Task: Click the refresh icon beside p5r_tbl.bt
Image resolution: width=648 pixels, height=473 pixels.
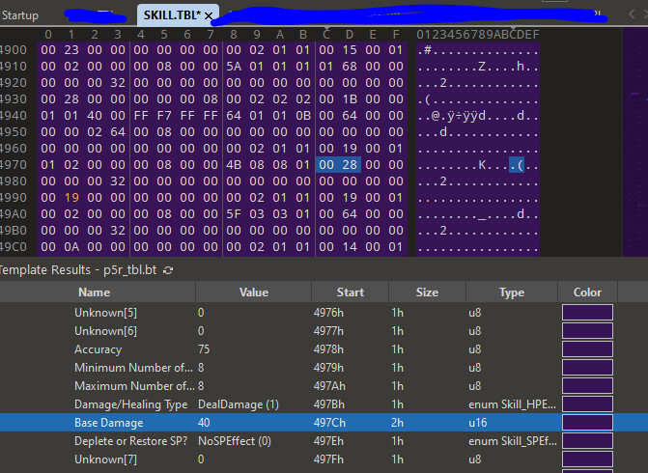Action: (168, 269)
